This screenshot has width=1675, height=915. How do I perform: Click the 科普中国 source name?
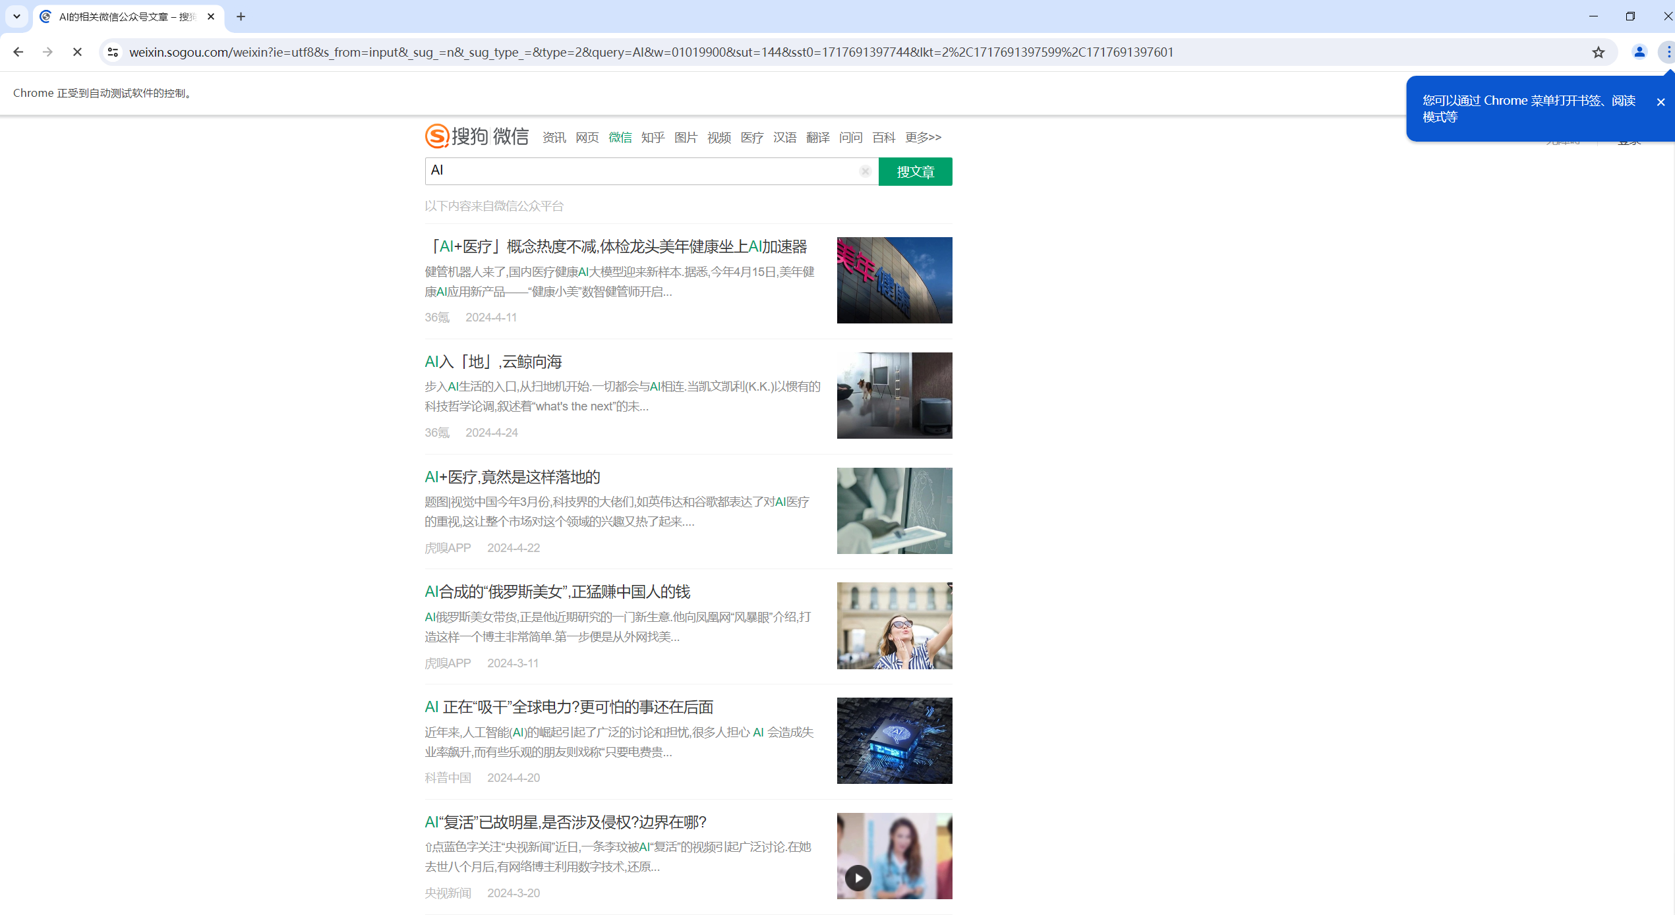click(x=448, y=778)
